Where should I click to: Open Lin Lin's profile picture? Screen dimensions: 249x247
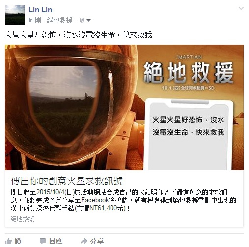(15, 15)
